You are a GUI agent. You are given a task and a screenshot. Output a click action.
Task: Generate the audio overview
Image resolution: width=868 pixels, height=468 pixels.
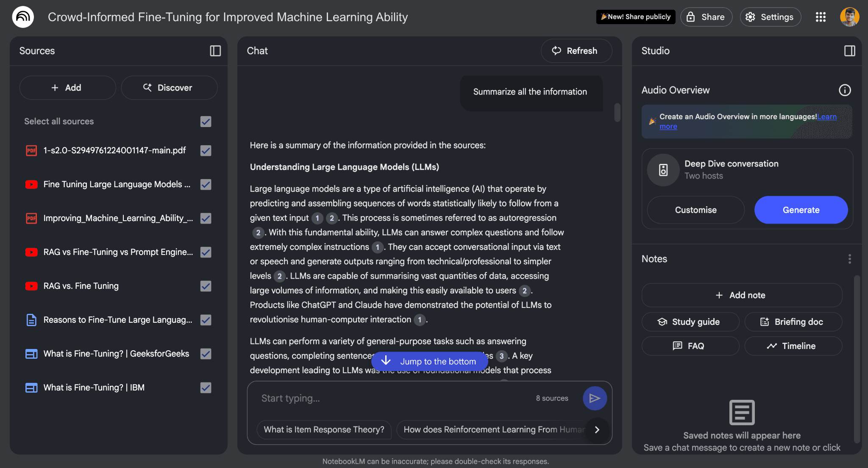[x=801, y=210]
